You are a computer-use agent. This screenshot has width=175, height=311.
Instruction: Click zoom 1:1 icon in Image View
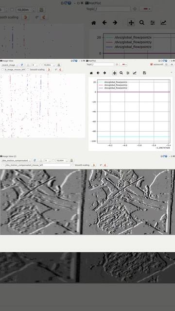28,65
